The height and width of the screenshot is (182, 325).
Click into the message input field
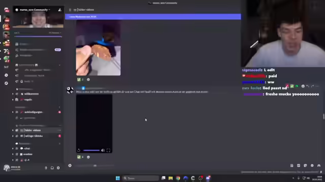click(x=180, y=165)
